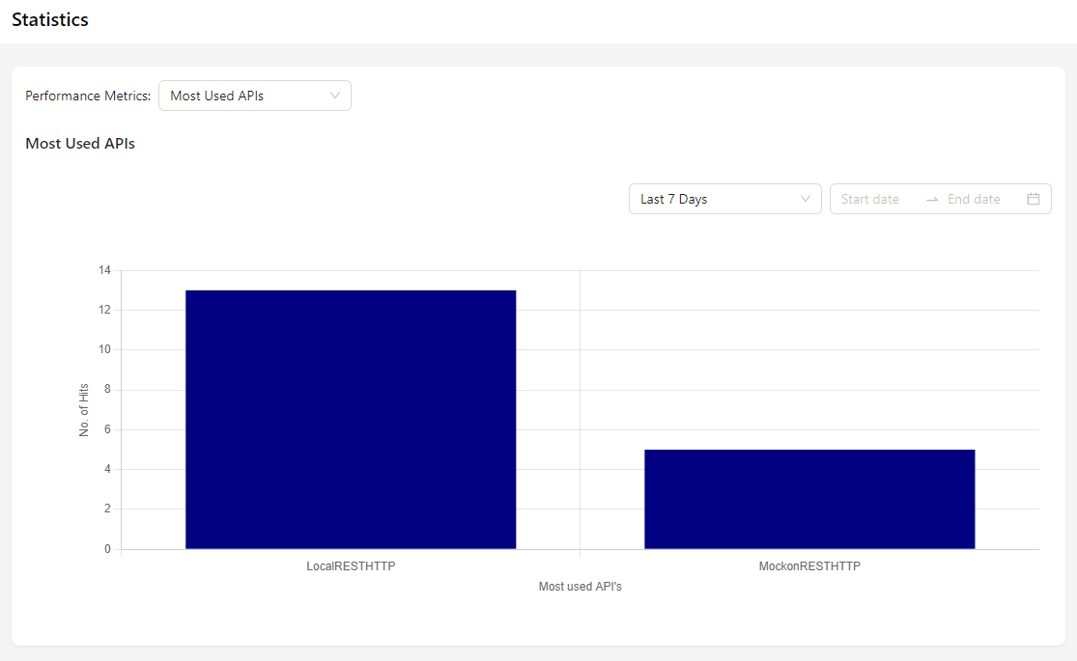
Task: Focus the Start date field
Action: point(875,199)
